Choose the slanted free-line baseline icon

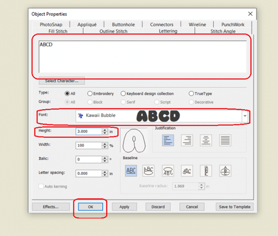(187, 171)
